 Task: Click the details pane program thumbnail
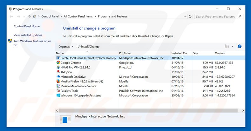65,119
